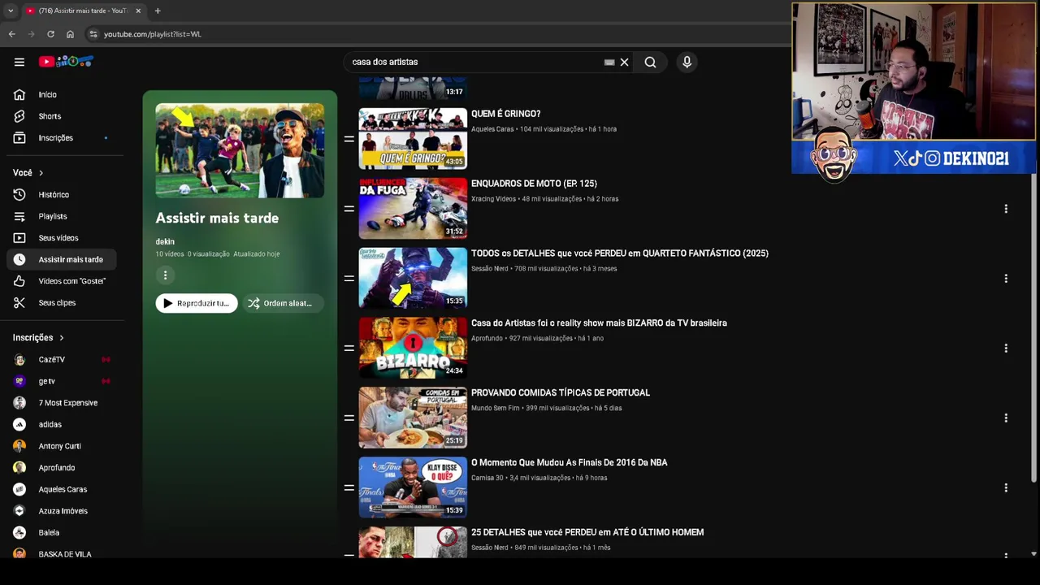Click Ordem aleatória shuffle button

(x=283, y=303)
